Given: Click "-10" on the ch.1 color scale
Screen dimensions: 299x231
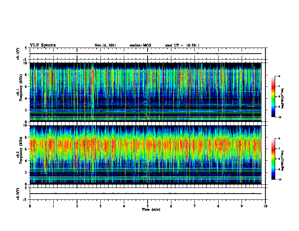Looking at the screenshot, I should (x=279, y=117).
